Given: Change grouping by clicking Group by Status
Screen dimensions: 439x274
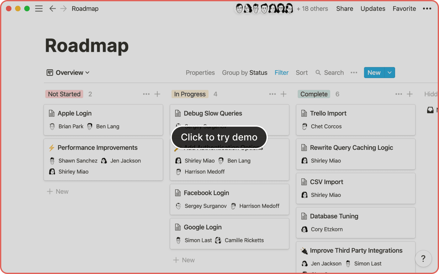Looking at the screenshot, I should pyautogui.click(x=245, y=72).
